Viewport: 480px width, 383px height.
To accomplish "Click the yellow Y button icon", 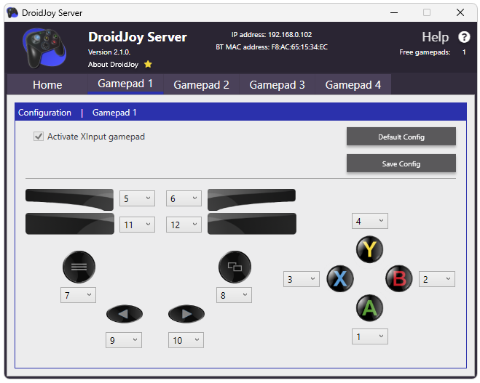I will (x=369, y=249).
